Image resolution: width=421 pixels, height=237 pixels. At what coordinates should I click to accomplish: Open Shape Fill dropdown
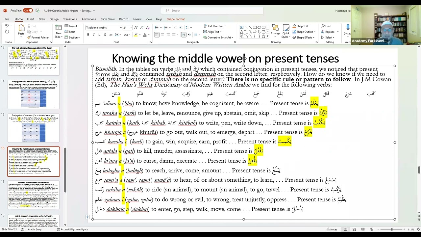pos(301,26)
